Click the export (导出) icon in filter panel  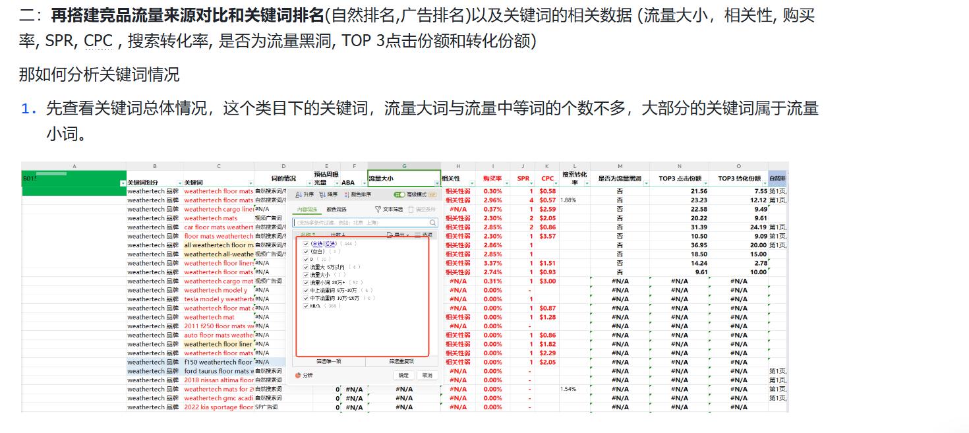click(x=390, y=235)
